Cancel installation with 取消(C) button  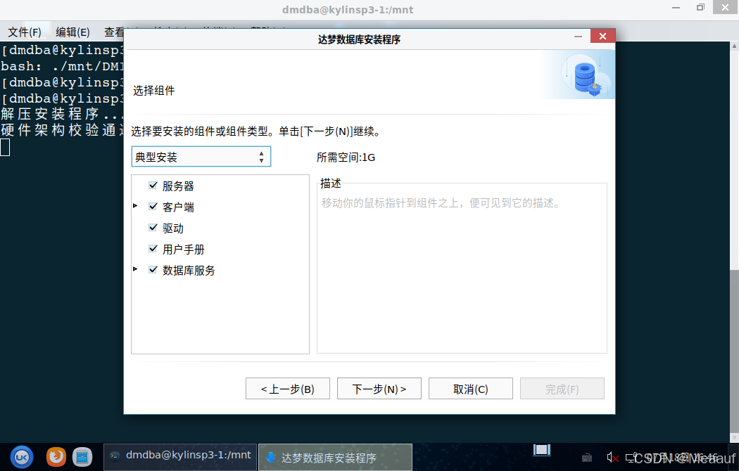pyautogui.click(x=470, y=389)
